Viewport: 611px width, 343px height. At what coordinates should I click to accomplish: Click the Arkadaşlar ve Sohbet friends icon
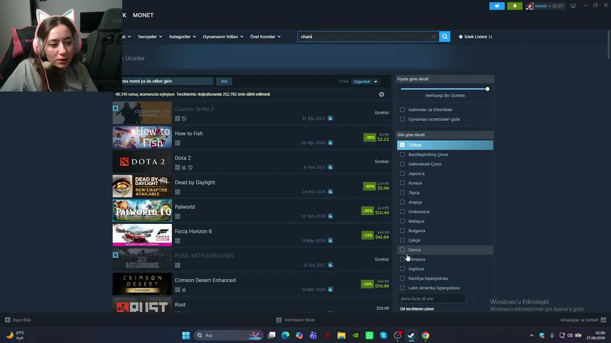(603, 320)
